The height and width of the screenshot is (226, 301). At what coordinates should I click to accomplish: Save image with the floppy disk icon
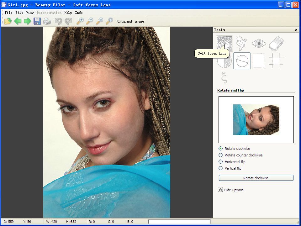[37, 21]
